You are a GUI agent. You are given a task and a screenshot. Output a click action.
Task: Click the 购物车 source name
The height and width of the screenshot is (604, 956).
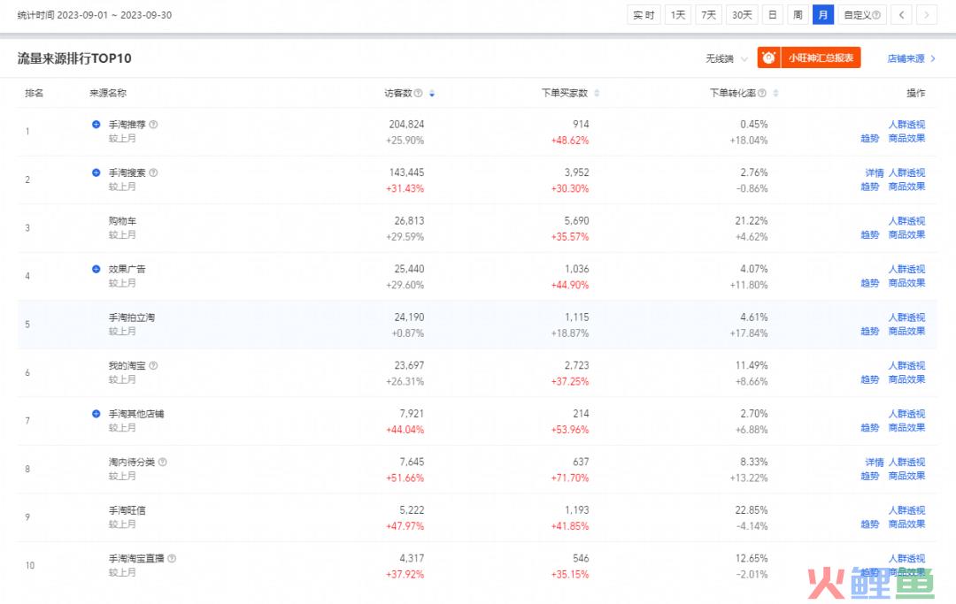click(122, 221)
